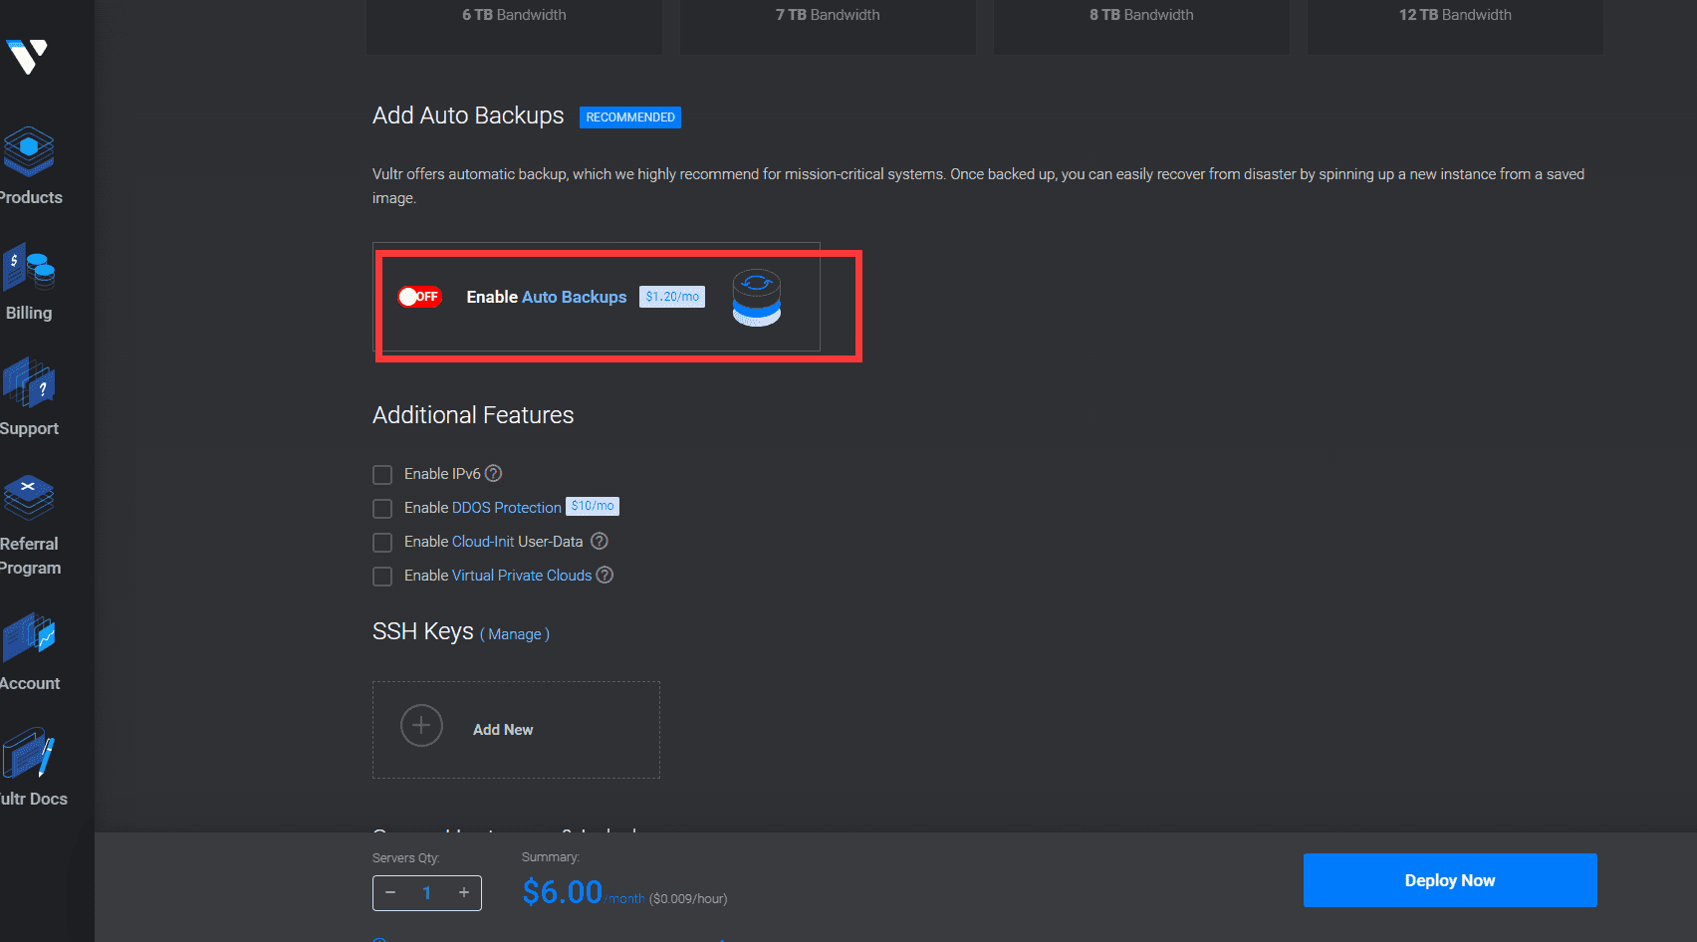The width and height of the screenshot is (1697, 942).
Task: Check the Enable IPv6 box
Action: tap(382, 475)
